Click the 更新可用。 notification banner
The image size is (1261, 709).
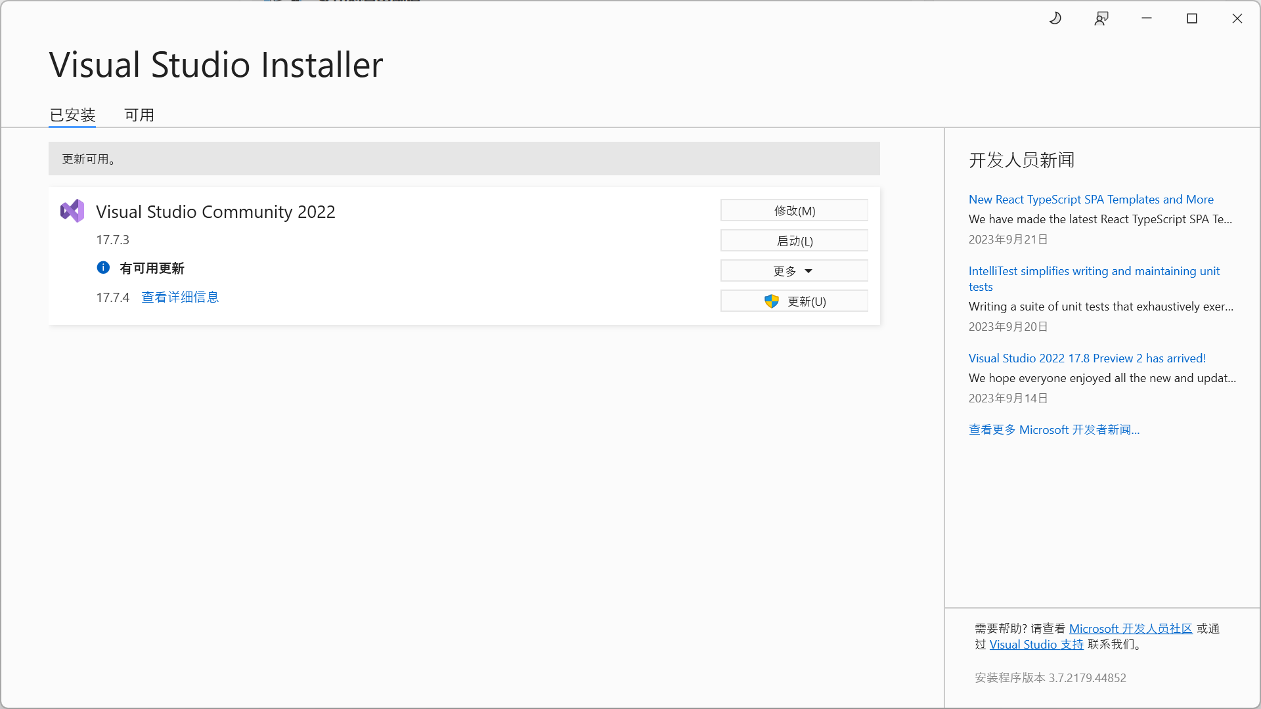[464, 158]
